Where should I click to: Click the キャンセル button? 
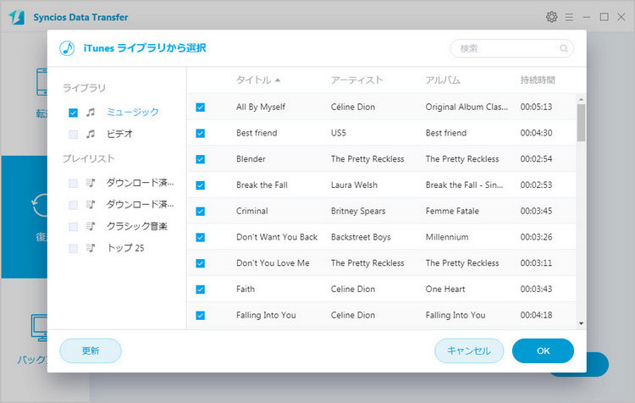tap(469, 351)
